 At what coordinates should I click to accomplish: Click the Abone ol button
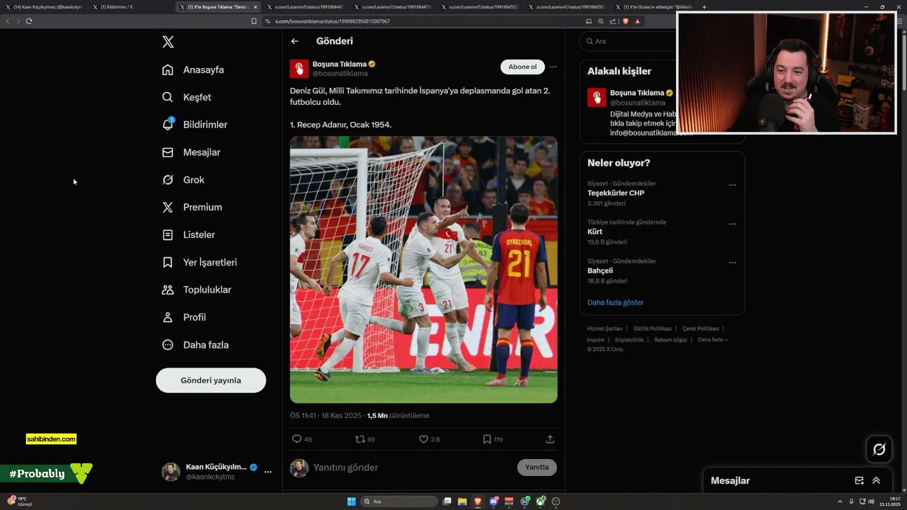(522, 67)
